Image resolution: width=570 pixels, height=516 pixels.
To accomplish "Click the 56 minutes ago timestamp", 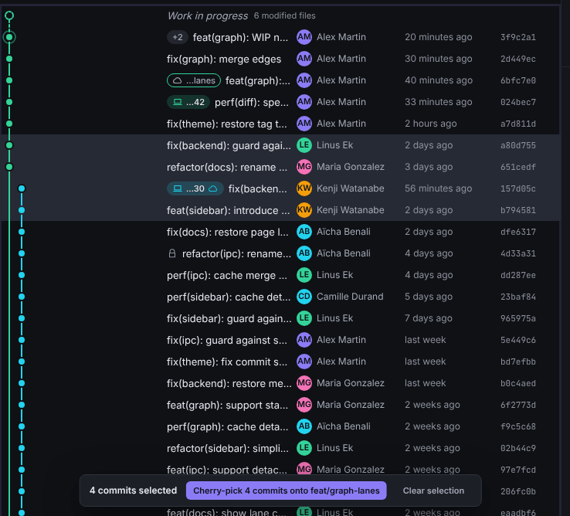I will [x=439, y=188].
